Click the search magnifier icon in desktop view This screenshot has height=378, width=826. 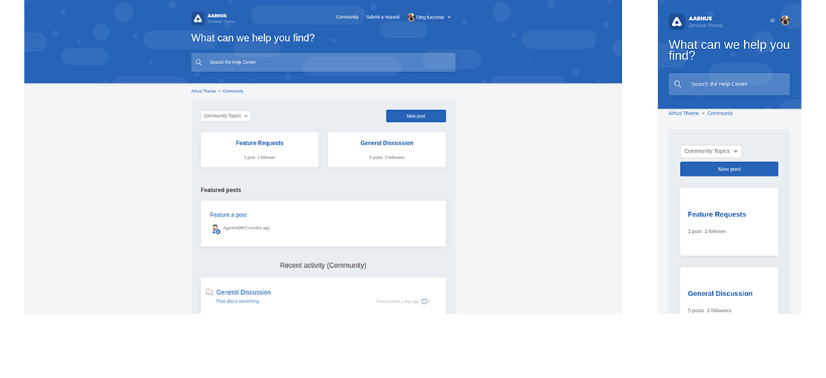[199, 63]
